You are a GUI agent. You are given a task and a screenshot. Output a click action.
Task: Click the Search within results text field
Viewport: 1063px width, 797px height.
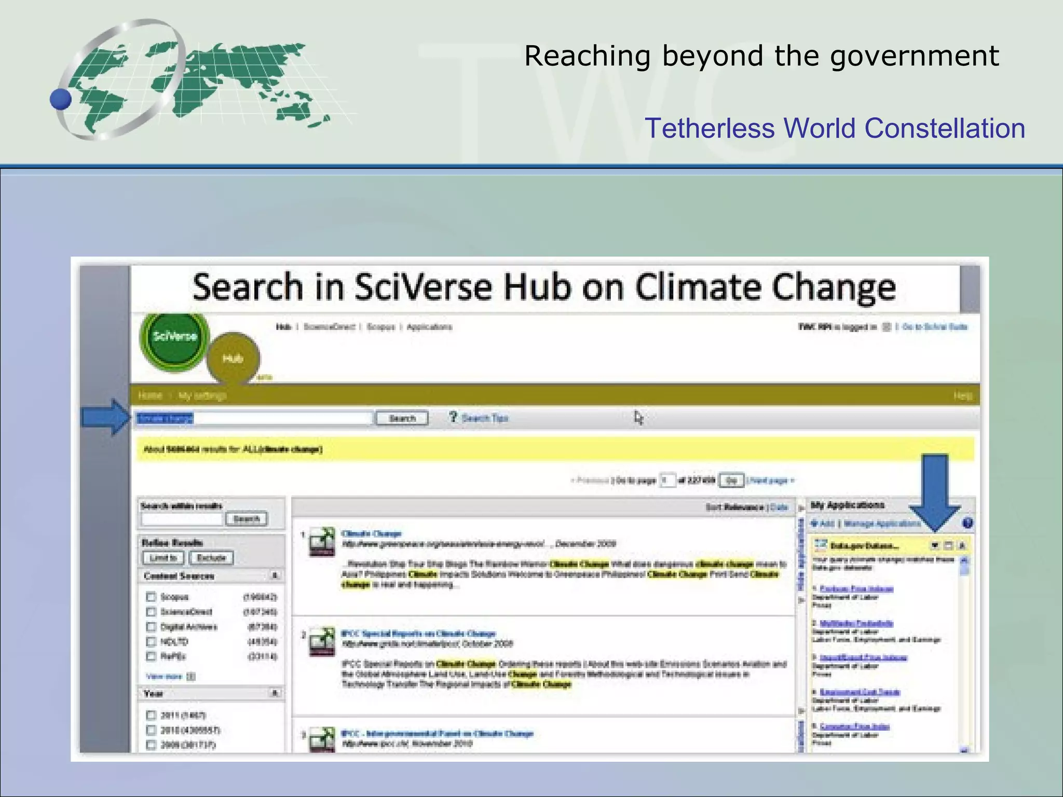(182, 519)
